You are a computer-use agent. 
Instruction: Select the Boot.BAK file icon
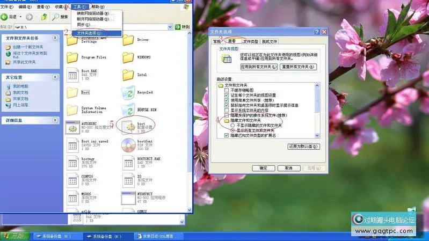point(72,75)
